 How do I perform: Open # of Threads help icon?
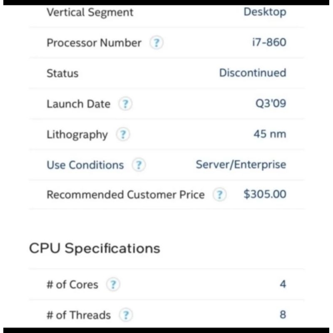tap(126, 315)
